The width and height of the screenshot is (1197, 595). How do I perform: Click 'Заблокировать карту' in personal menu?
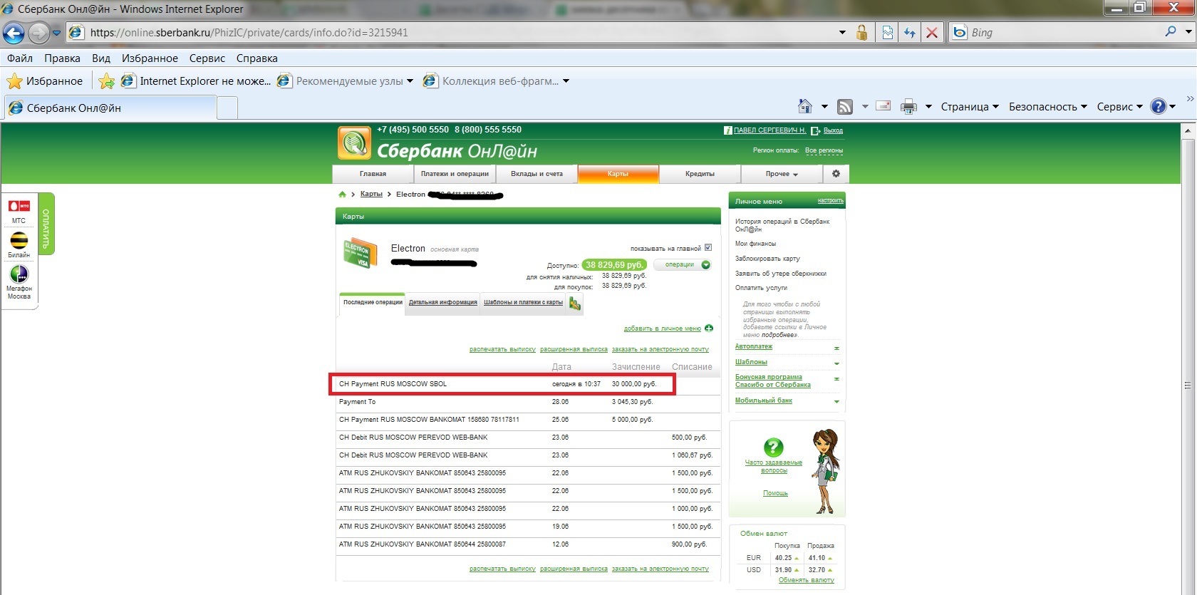tap(767, 259)
